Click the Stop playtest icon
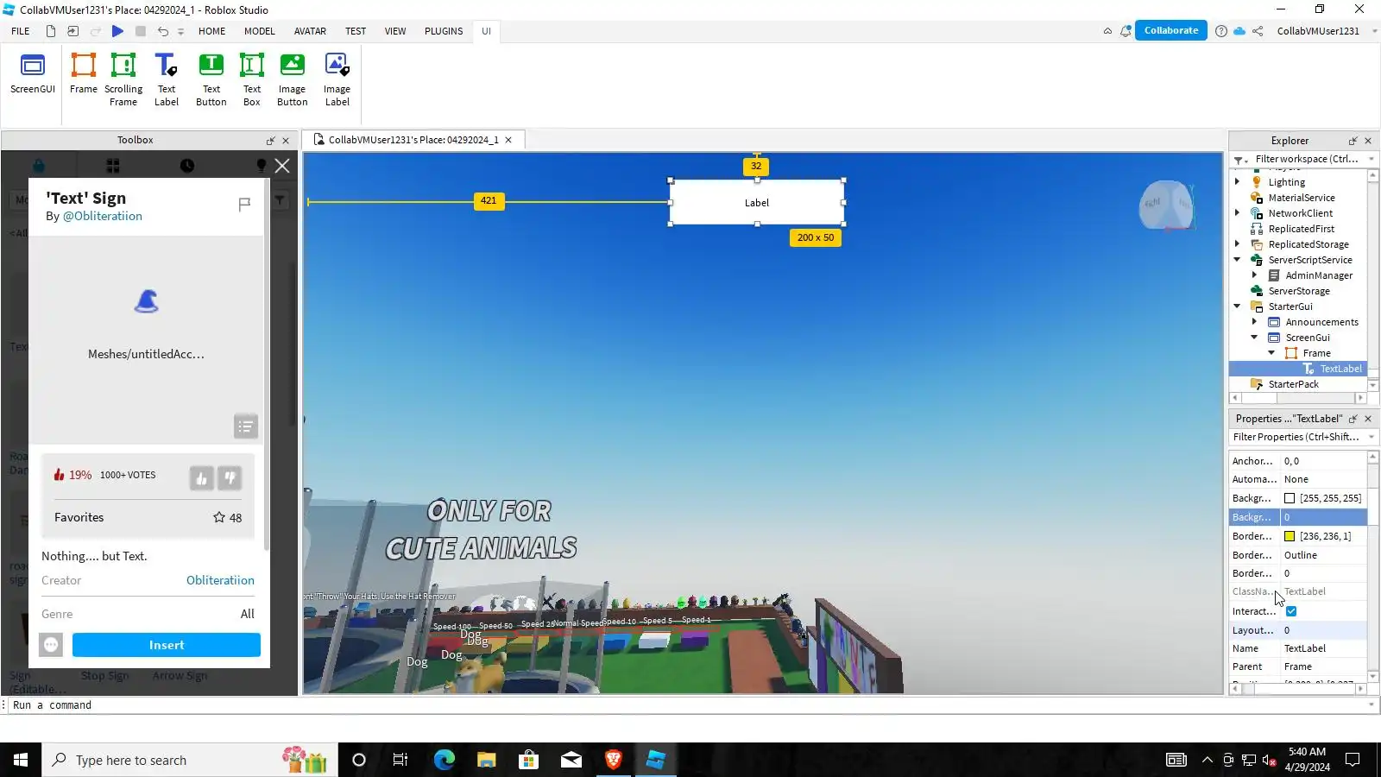1381x777 pixels. (x=141, y=31)
